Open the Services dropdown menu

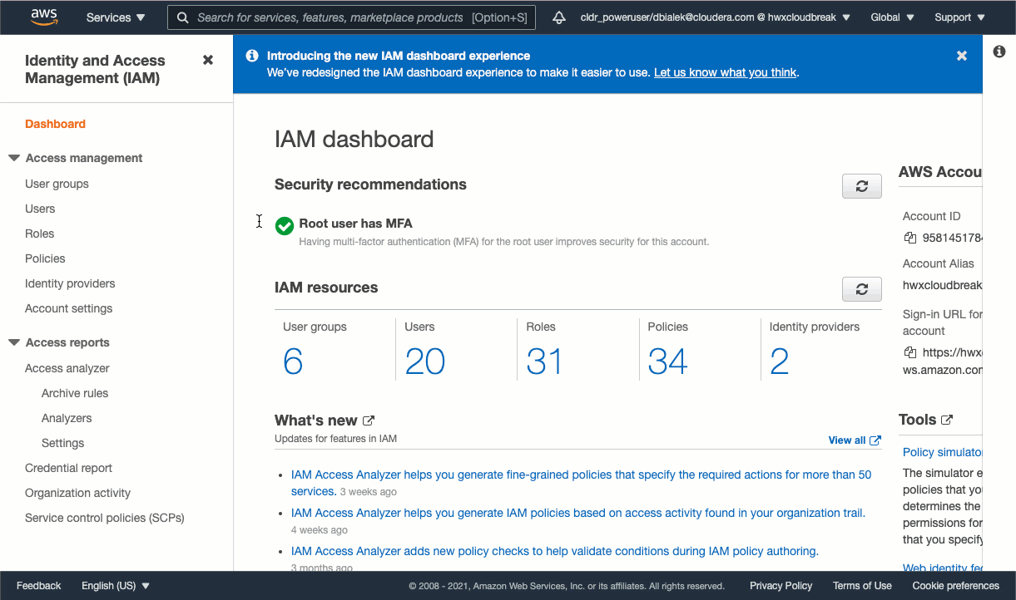tap(116, 17)
